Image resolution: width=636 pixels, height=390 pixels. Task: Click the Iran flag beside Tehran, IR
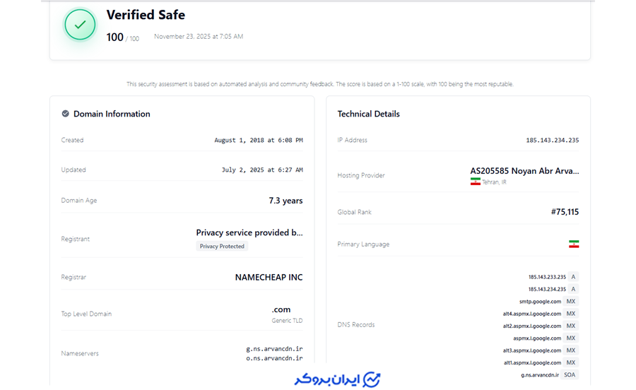[x=476, y=182]
